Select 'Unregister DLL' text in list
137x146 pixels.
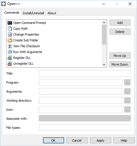(x=23, y=64)
